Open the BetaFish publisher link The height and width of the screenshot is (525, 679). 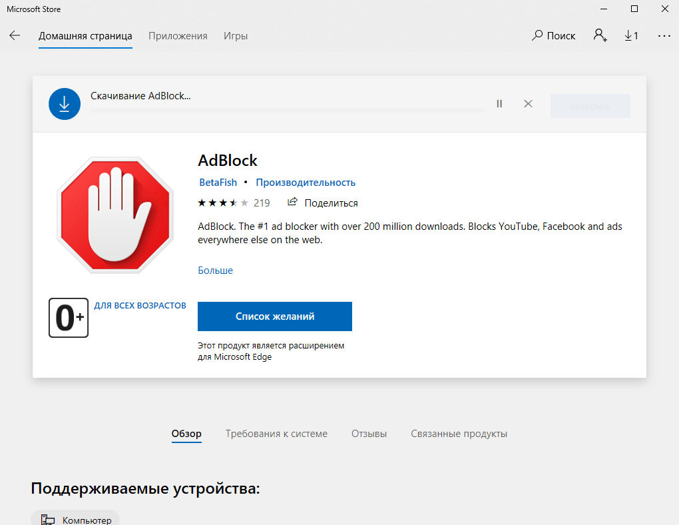click(x=218, y=183)
